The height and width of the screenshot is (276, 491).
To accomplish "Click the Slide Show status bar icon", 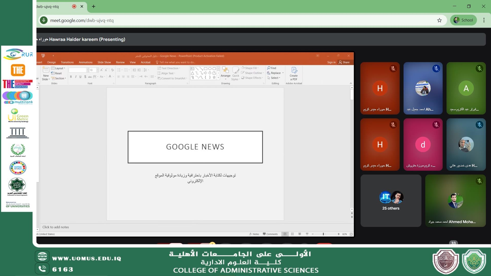I will pos(307,234).
